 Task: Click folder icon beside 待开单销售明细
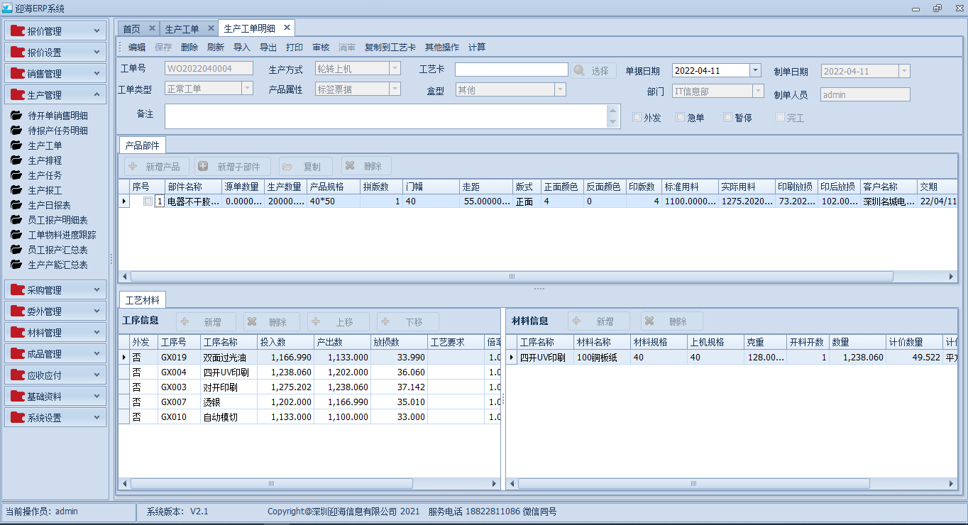(x=16, y=116)
